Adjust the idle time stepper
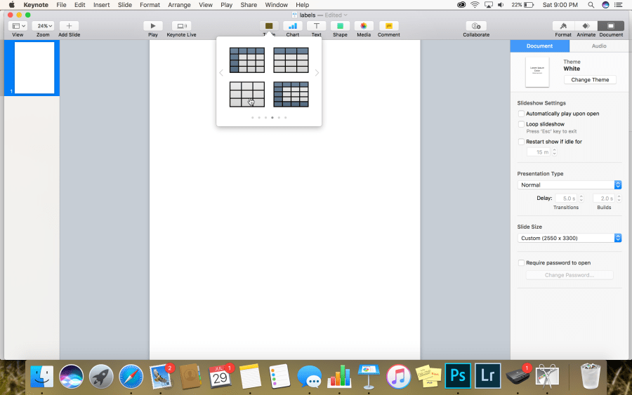 pyautogui.click(x=555, y=152)
